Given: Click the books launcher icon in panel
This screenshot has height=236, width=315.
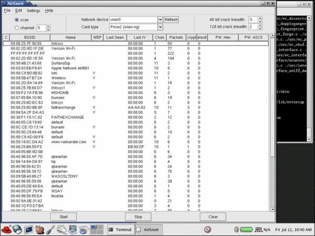Looking at the screenshot, I should [x=72, y=230].
